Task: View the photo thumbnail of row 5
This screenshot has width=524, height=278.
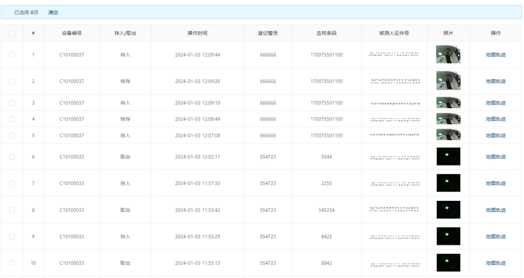Action: [x=448, y=135]
